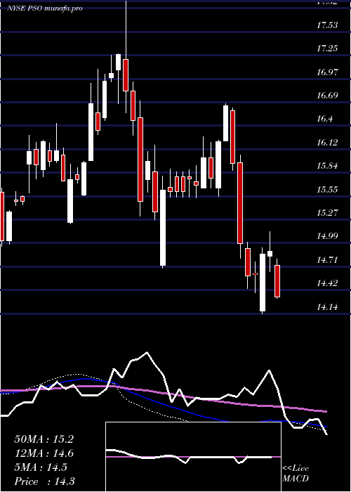Click the 14.14 price axis label
351x492 pixels.
[x=327, y=307]
